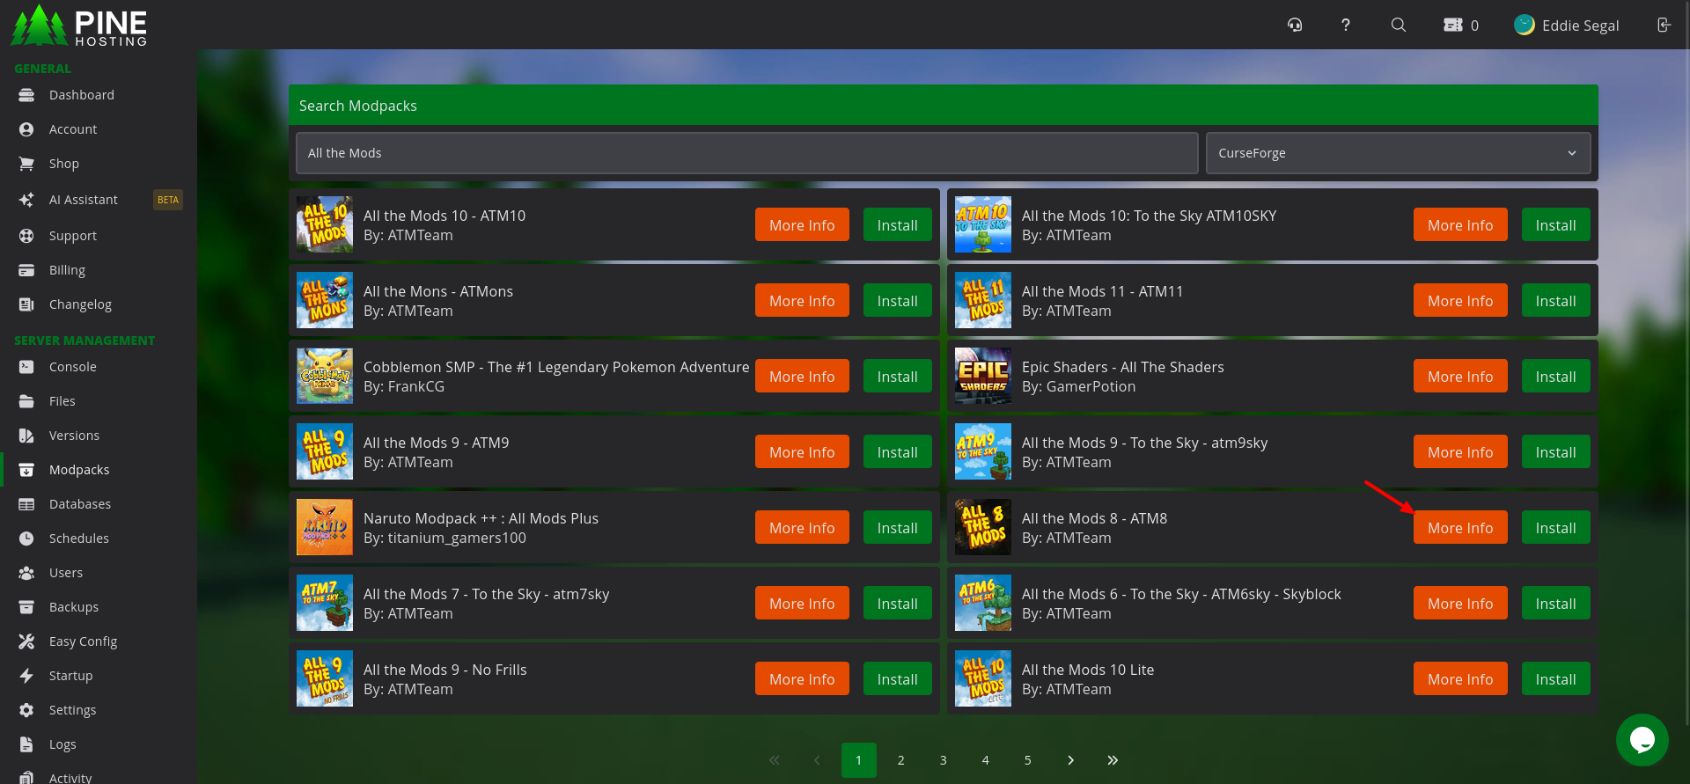This screenshot has width=1690, height=784.
Task: Click the Dashboard sidebar icon
Action: point(26,95)
